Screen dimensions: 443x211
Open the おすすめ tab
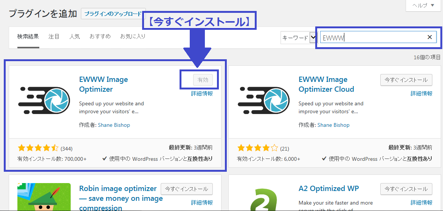pyautogui.click(x=100, y=37)
